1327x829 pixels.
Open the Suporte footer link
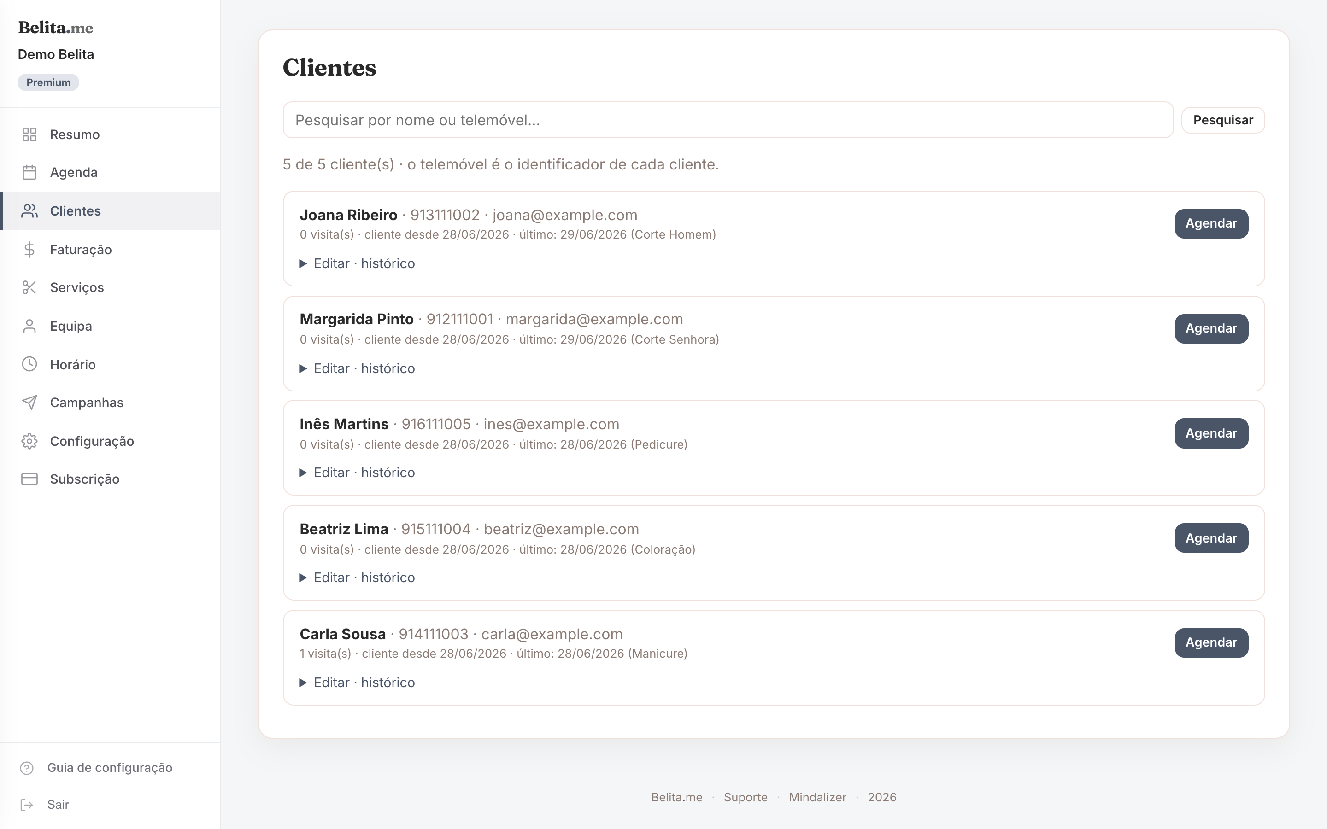point(745,797)
